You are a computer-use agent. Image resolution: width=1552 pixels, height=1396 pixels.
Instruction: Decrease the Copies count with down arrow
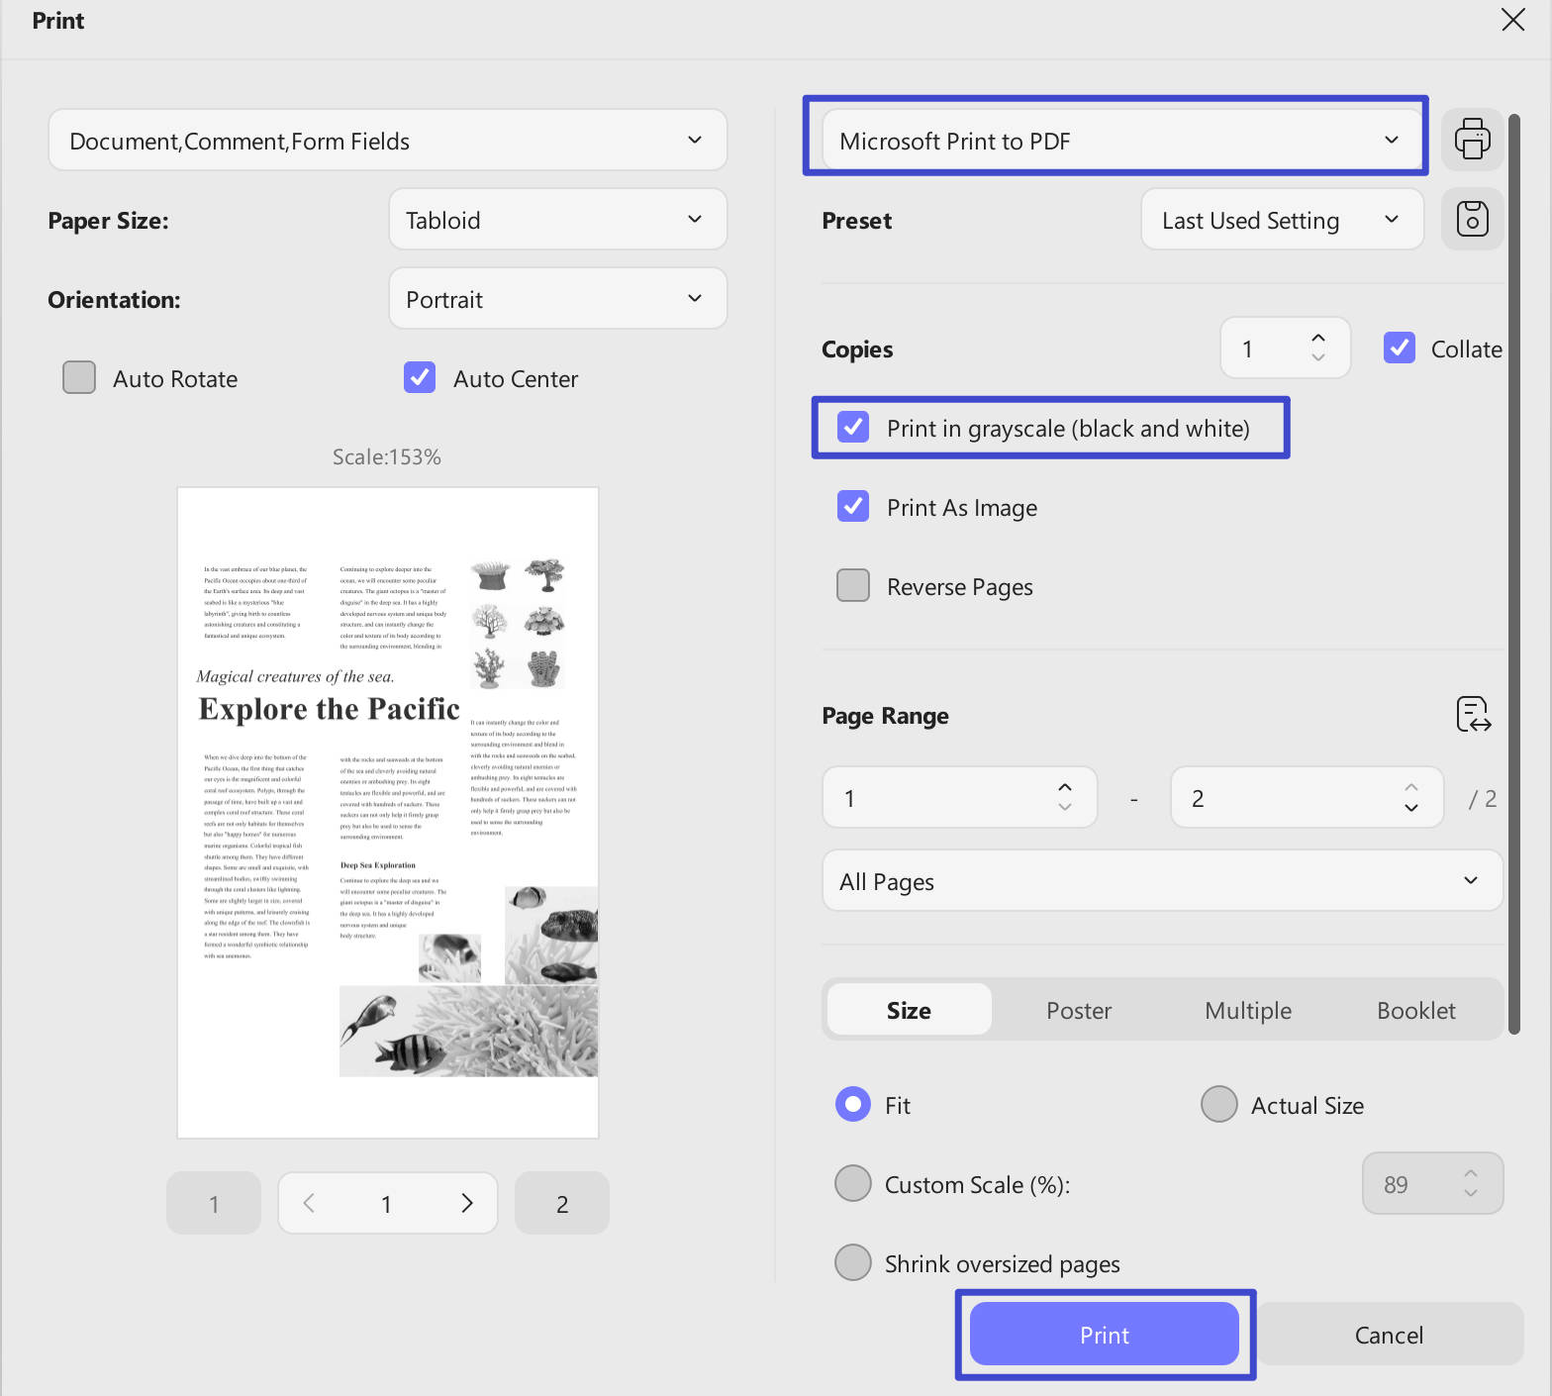coord(1317,357)
